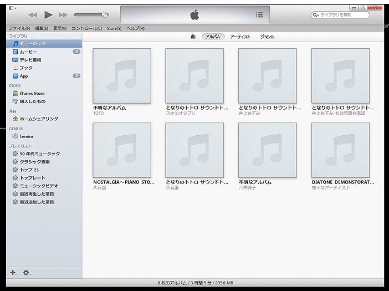
Task: Click status bar text 8 枚のアルバム
Action: click(172, 283)
